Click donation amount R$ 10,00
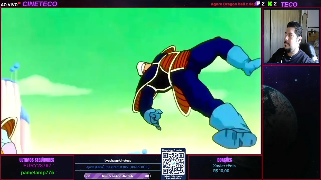321x180 pixels. 221,171
